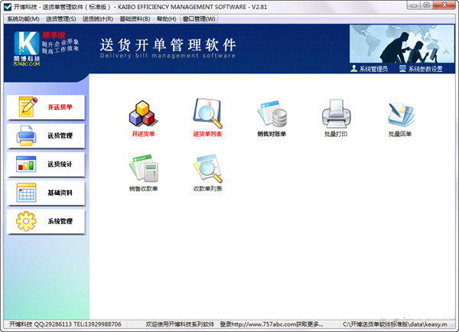Open the 基础资料(B) menu

tap(135, 18)
